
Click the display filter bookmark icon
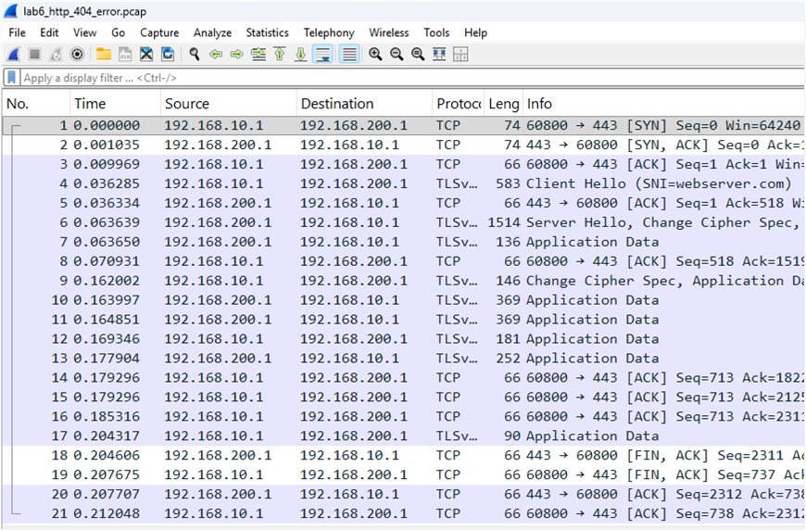[12, 79]
